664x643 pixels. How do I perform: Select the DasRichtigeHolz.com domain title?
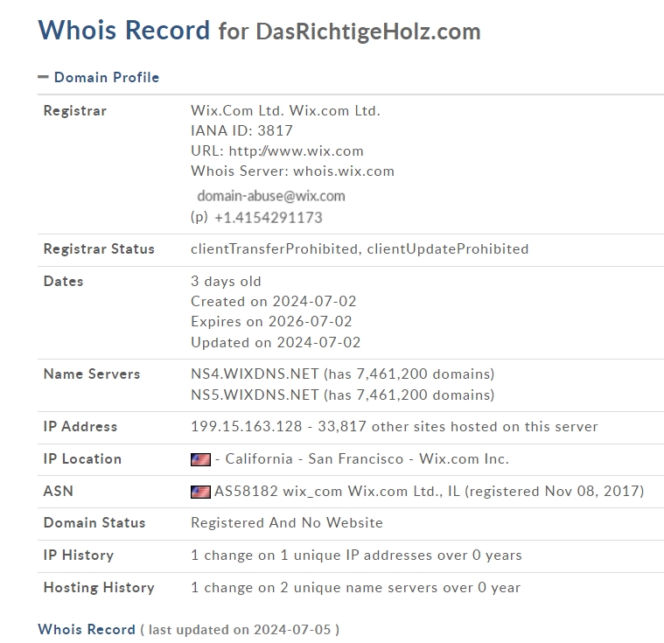368,31
